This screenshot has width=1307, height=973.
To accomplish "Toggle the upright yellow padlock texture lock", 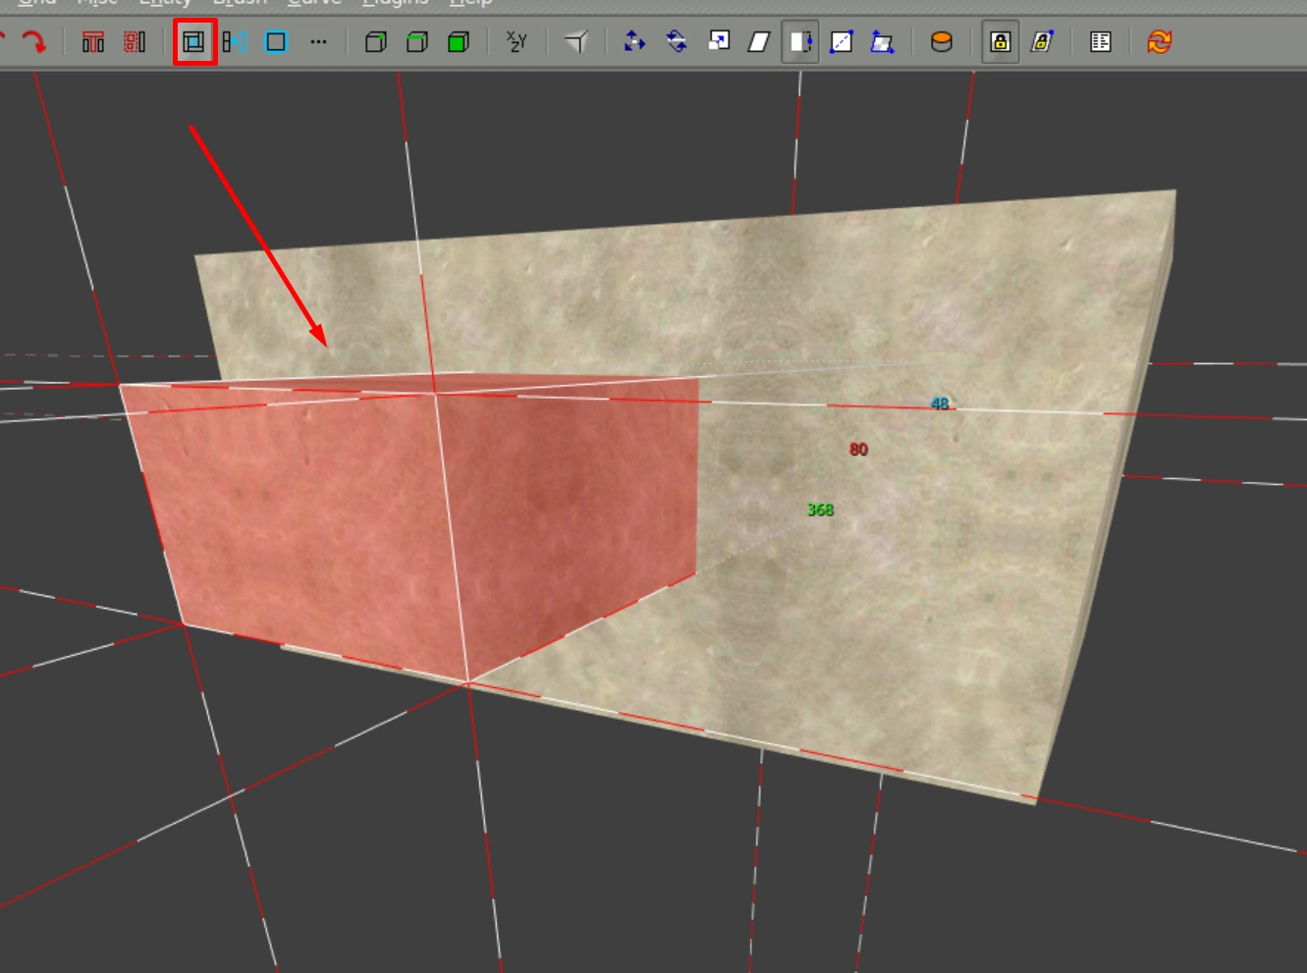I will (1001, 42).
